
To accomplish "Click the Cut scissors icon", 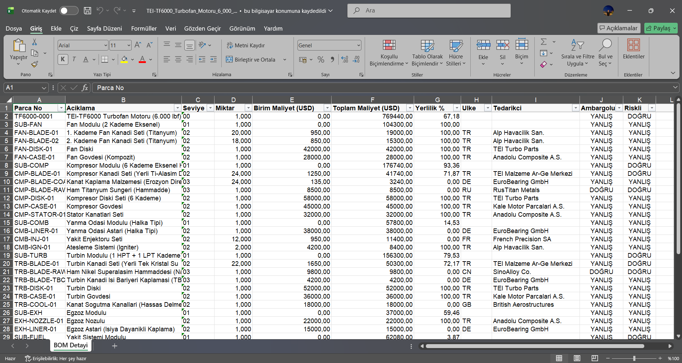I will tap(35, 42).
